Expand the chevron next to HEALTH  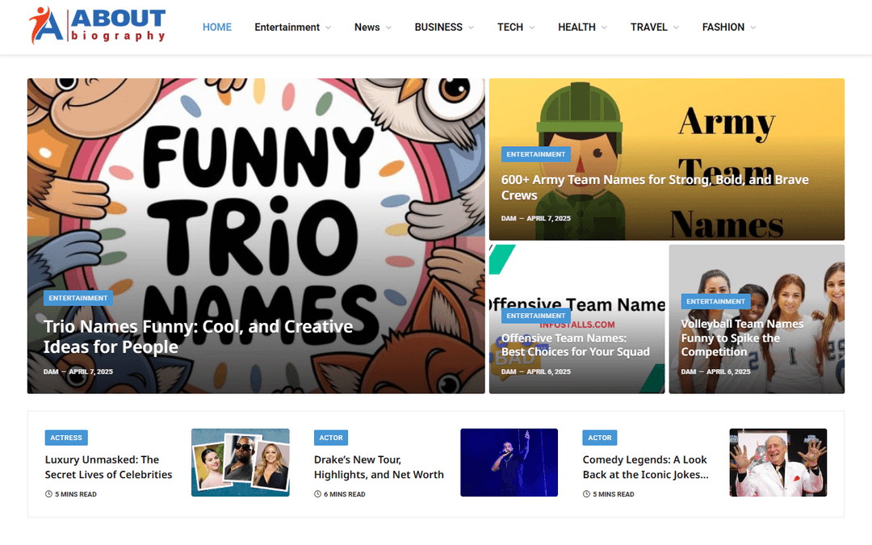pos(605,27)
